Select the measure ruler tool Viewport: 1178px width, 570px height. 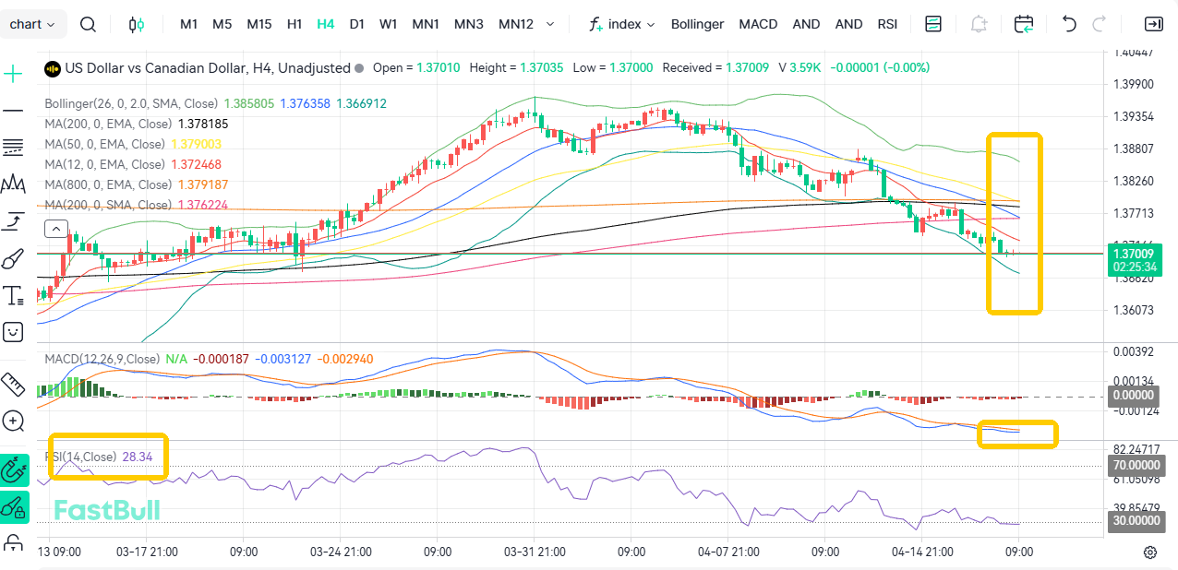pyautogui.click(x=13, y=385)
